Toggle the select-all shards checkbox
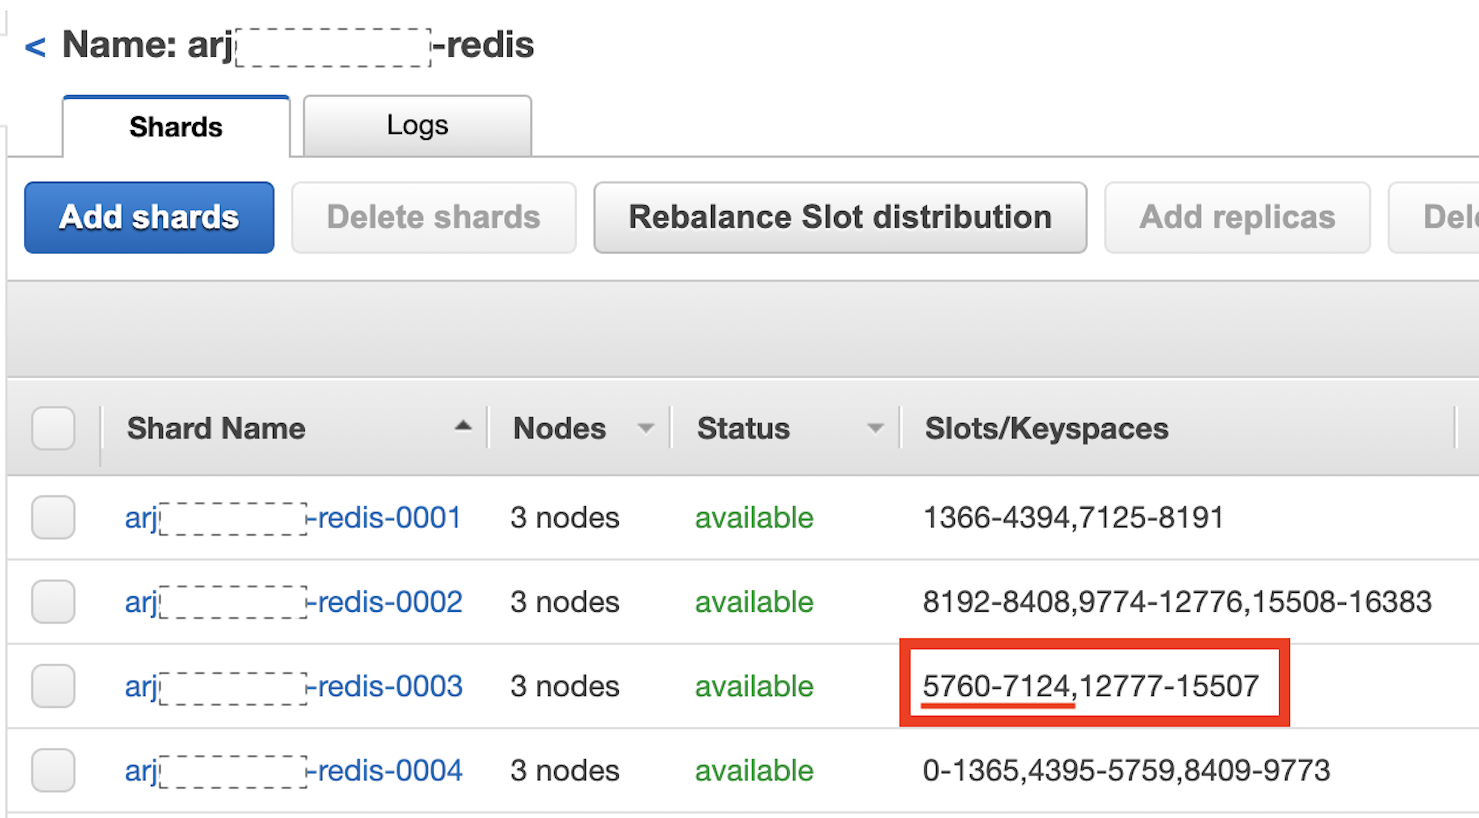1479x818 pixels. (53, 428)
